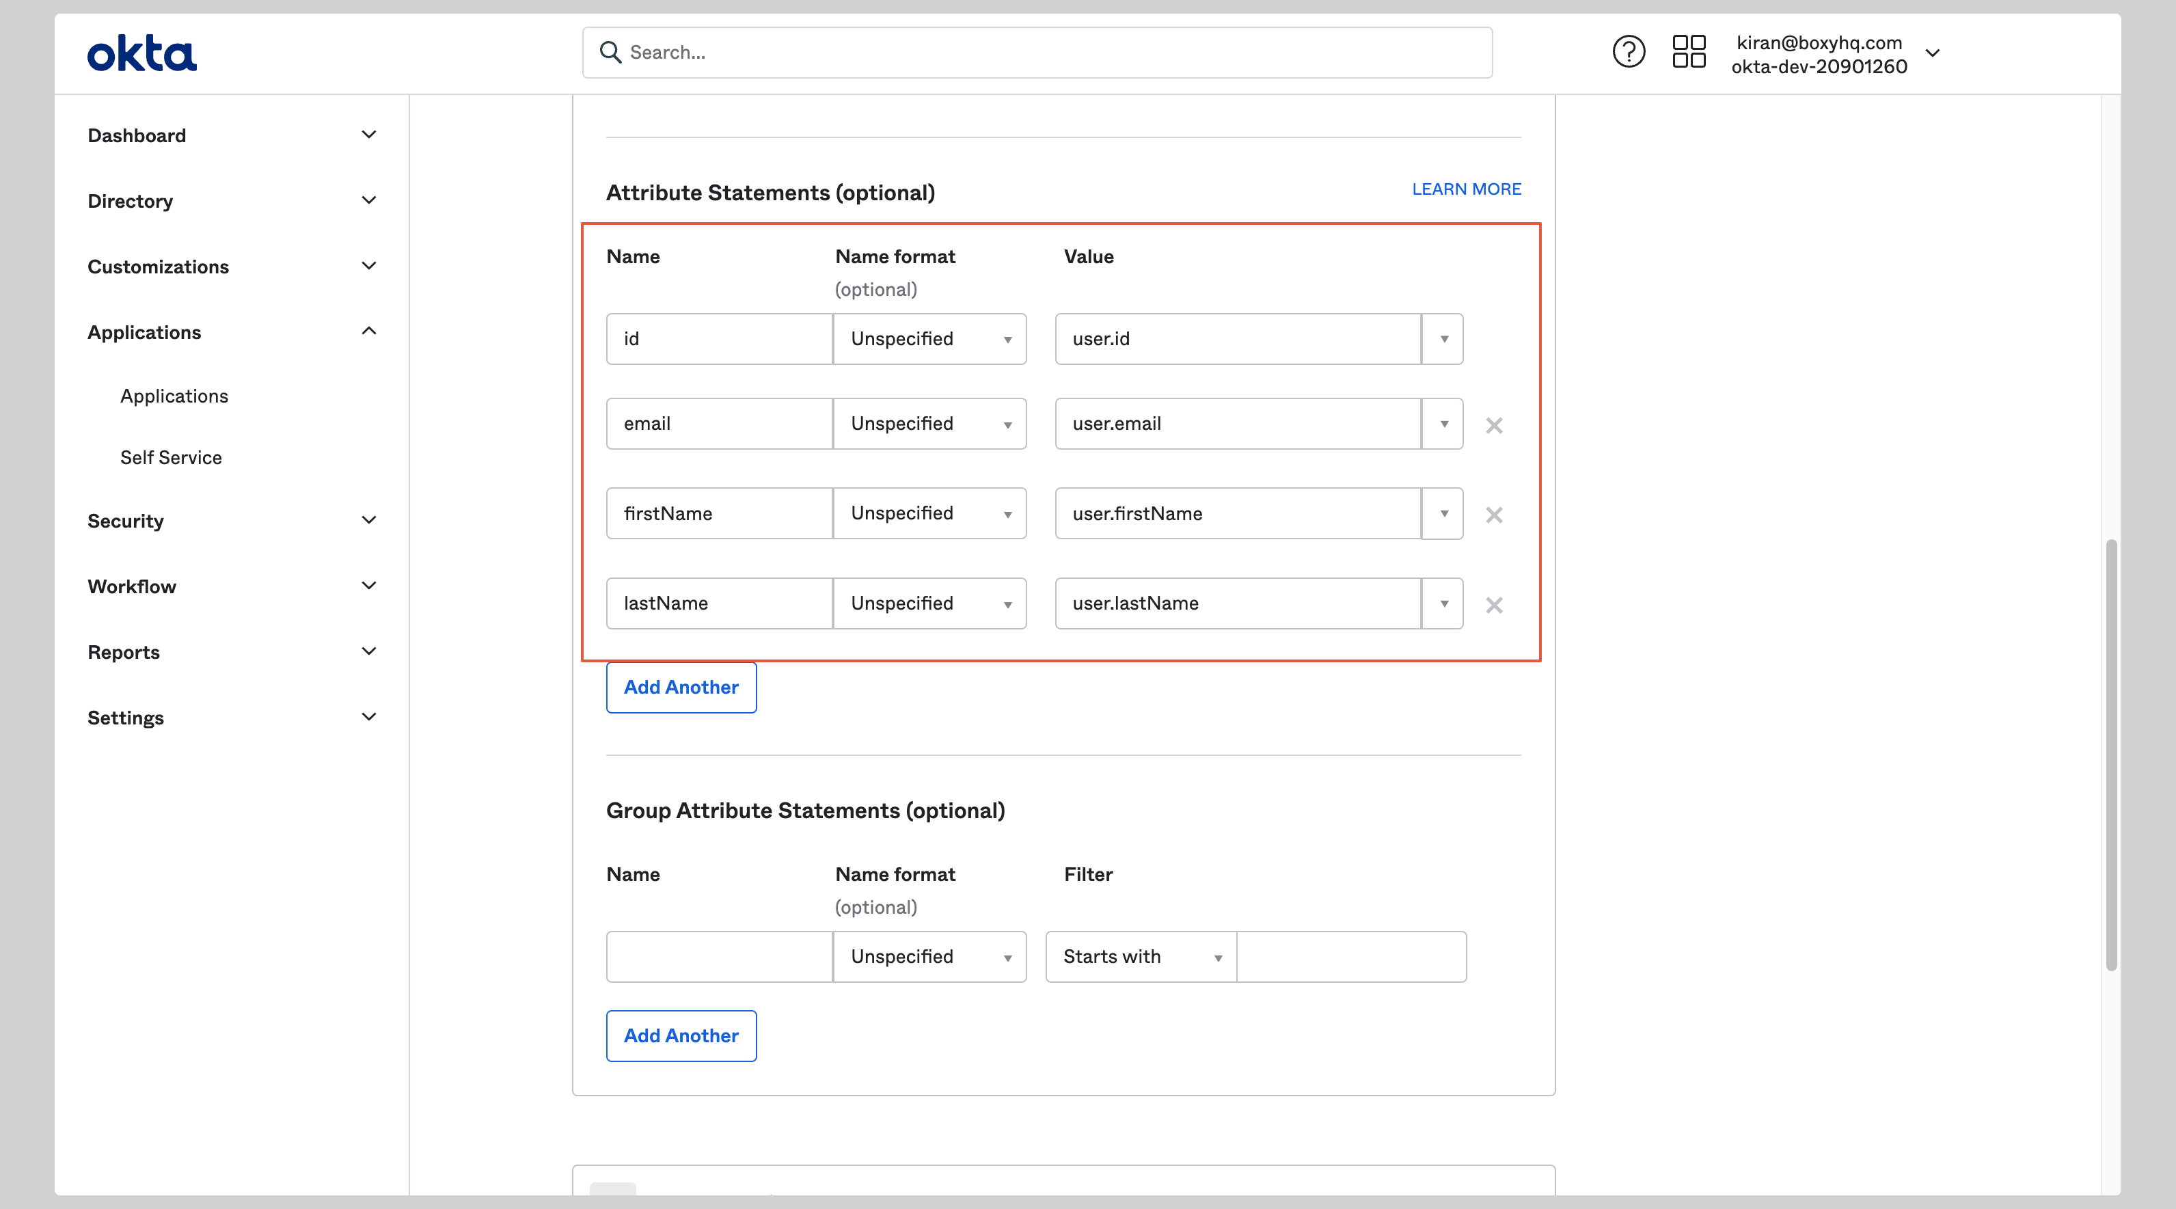
Task: Open the account menu for kiran@boxyhq.com
Action: [1933, 53]
